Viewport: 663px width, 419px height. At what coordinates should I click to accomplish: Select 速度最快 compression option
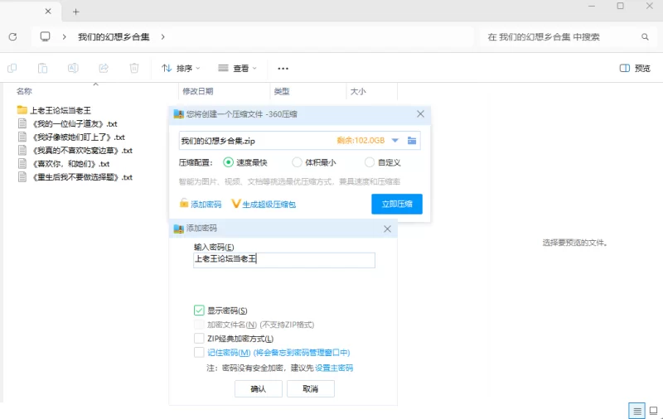(229, 162)
